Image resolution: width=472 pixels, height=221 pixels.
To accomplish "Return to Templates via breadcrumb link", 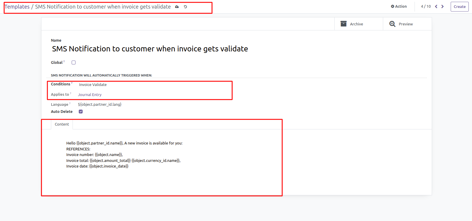I will (x=17, y=7).
